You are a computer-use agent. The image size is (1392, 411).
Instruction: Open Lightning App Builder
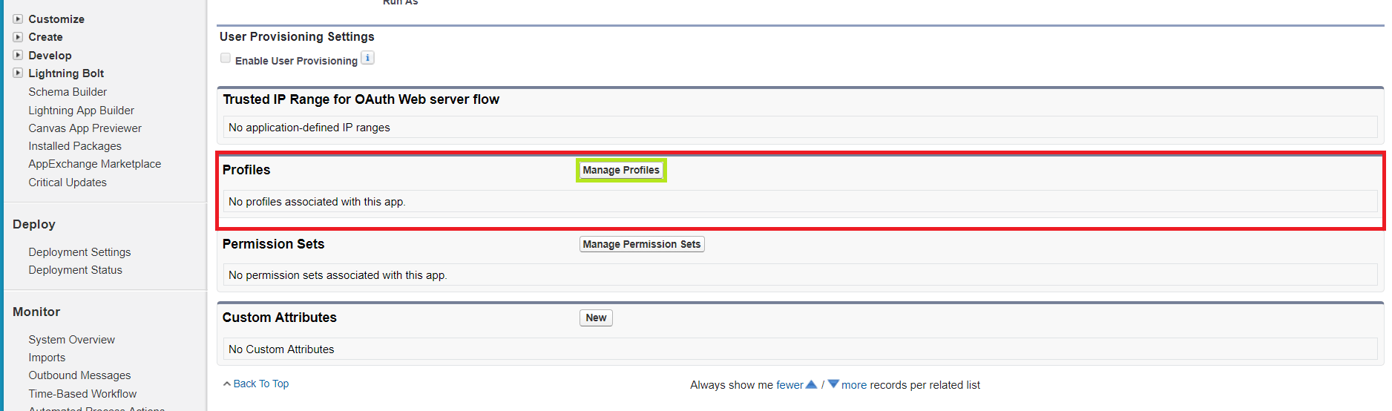[82, 111]
